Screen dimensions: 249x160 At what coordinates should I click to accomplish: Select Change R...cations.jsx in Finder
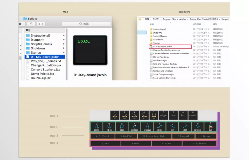click(x=45, y=65)
